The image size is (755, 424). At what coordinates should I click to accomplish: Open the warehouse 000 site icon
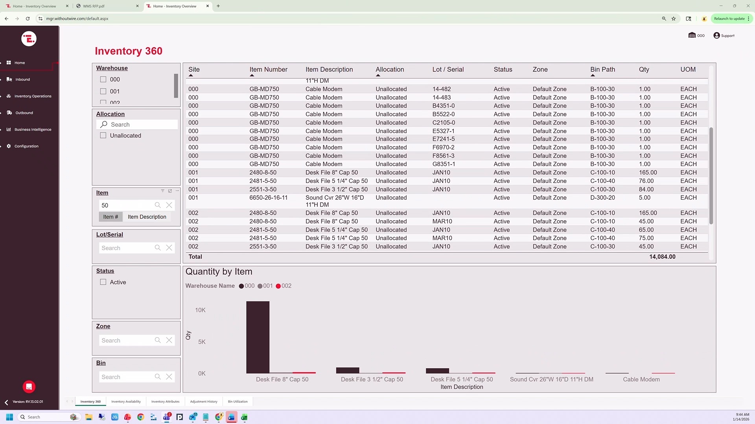click(692, 35)
